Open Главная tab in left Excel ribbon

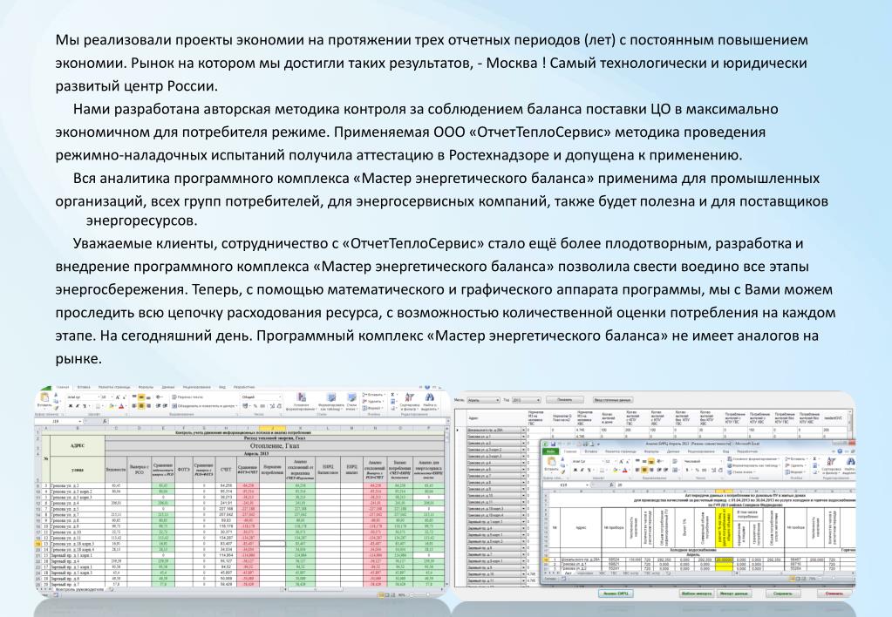[63, 387]
